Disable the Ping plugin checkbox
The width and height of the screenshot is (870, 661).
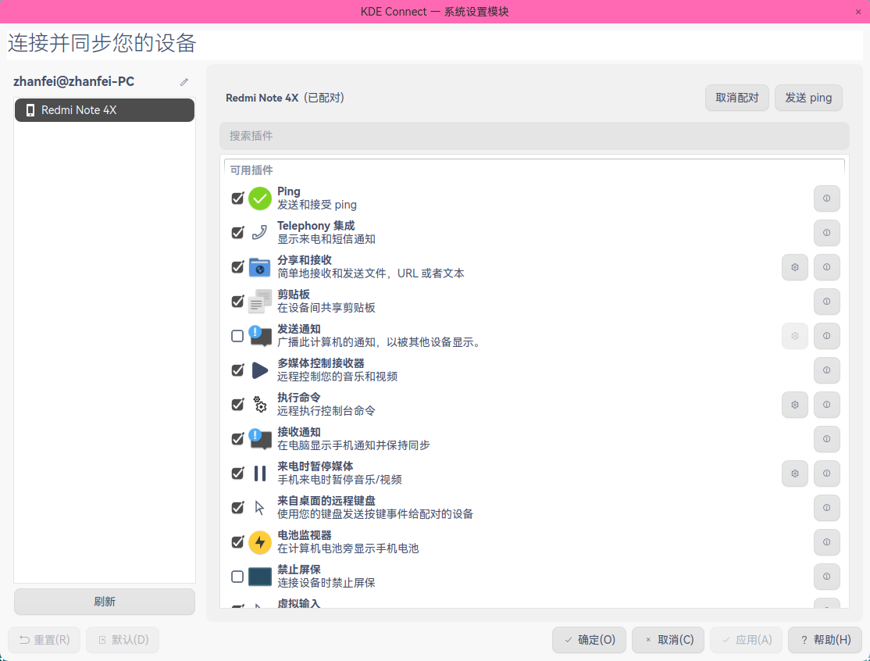[x=237, y=198]
